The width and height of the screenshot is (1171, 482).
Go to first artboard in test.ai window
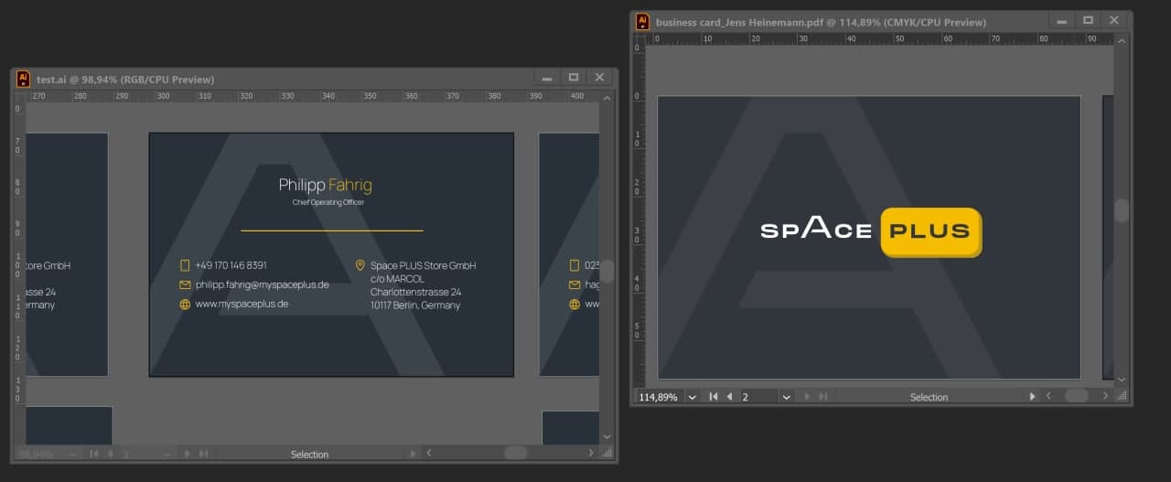93,454
